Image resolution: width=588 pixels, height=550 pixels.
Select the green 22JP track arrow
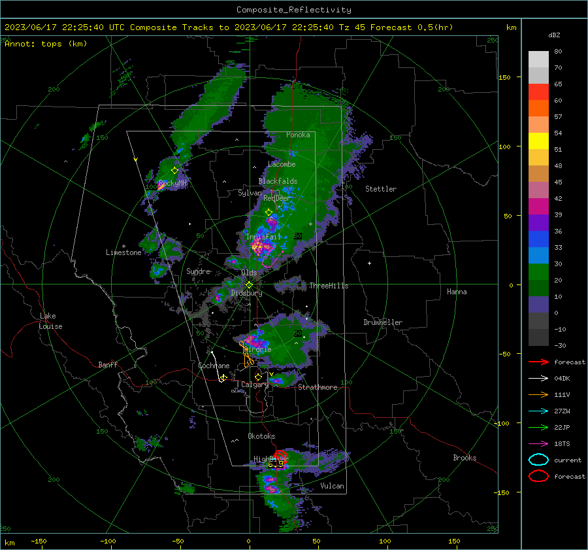pyautogui.click(x=538, y=427)
